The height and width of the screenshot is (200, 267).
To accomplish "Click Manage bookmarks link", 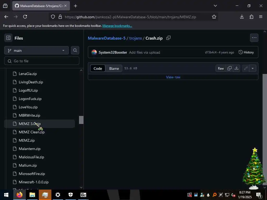I will pyautogui.click(x=117, y=26).
